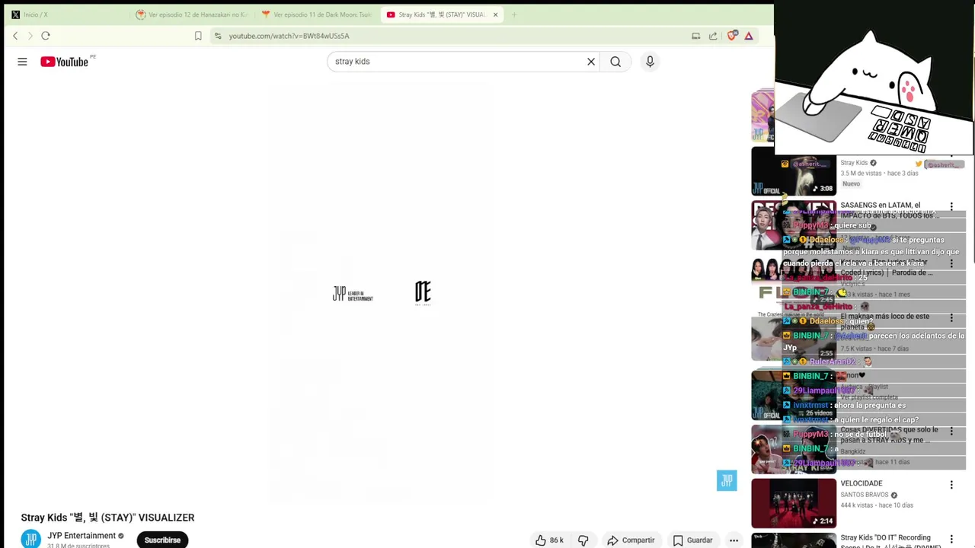Click the address bar URL

click(289, 36)
